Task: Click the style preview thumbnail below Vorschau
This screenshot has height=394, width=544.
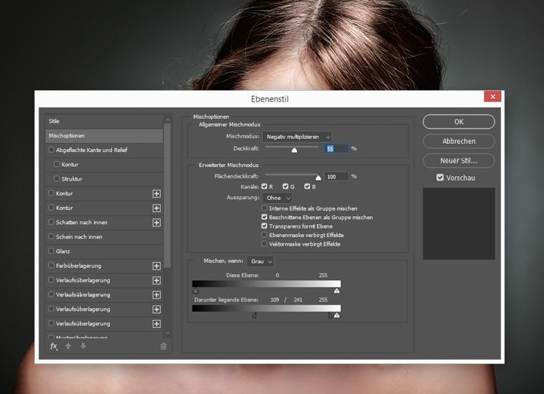Action: (x=459, y=224)
